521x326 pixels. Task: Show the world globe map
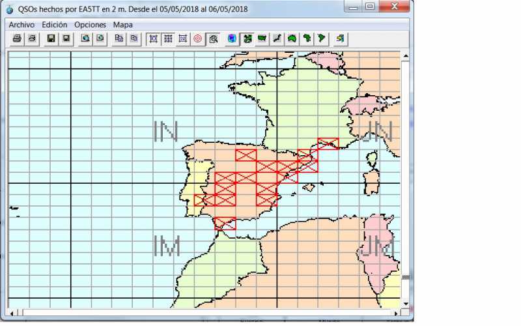[x=232, y=38]
